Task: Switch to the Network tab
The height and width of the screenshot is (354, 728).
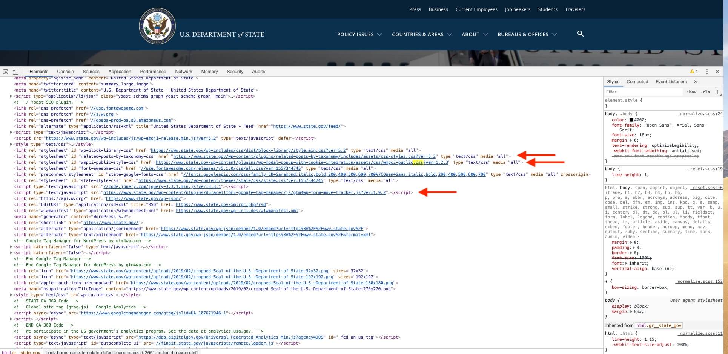Action: click(x=184, y=72)
